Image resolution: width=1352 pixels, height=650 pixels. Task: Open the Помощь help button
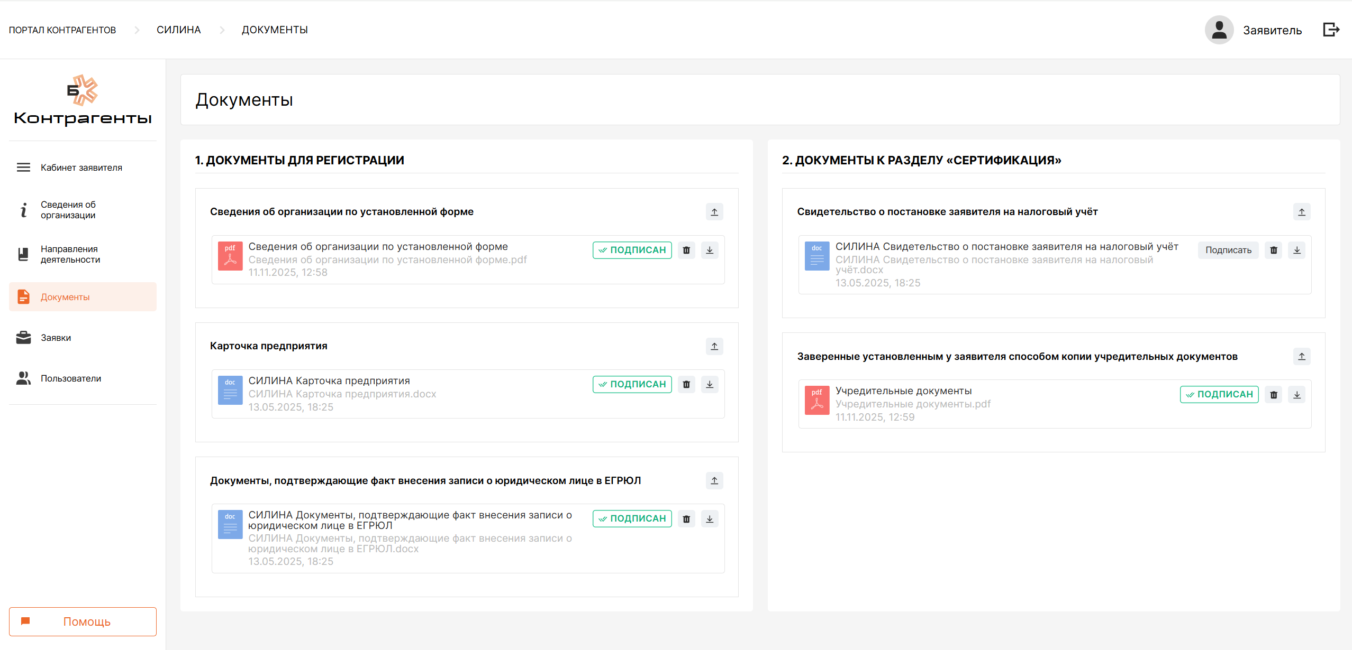tap(83, 621)
